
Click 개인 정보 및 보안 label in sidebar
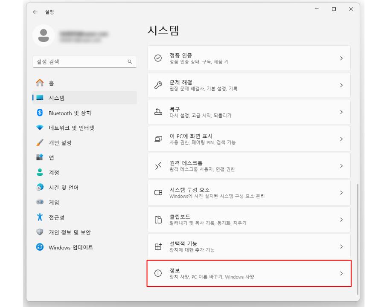click(70, 232)
